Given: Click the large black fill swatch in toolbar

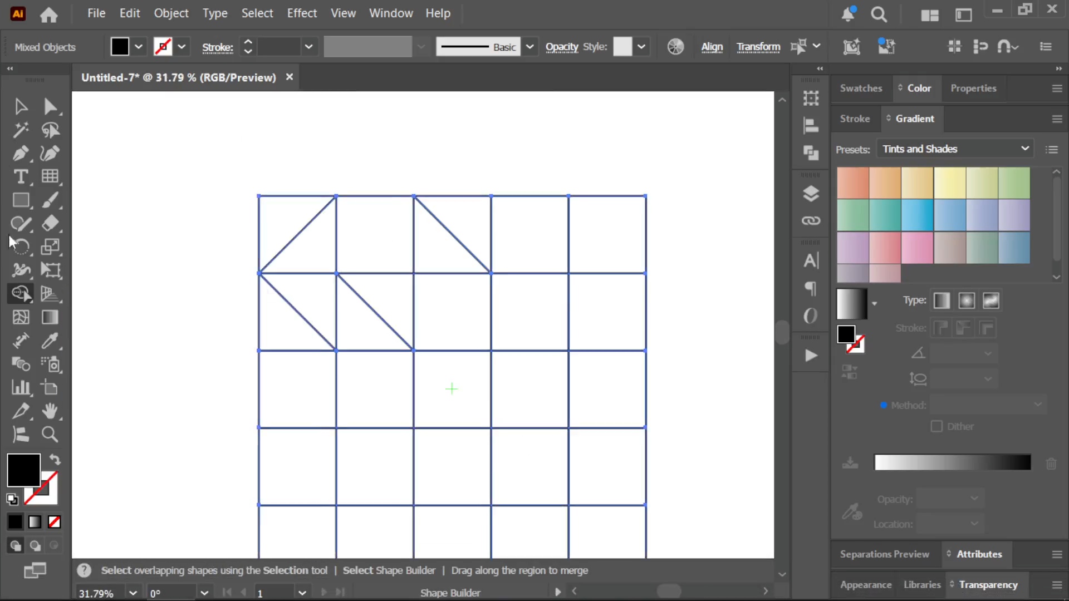Looking at the screenshot, I should tap(23, 470).
